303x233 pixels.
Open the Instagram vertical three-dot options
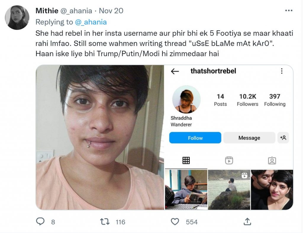(282, 71)
